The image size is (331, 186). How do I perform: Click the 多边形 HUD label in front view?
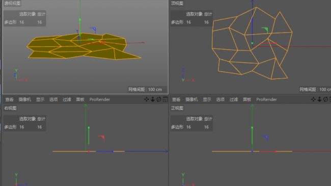click(x=177, y=127)
